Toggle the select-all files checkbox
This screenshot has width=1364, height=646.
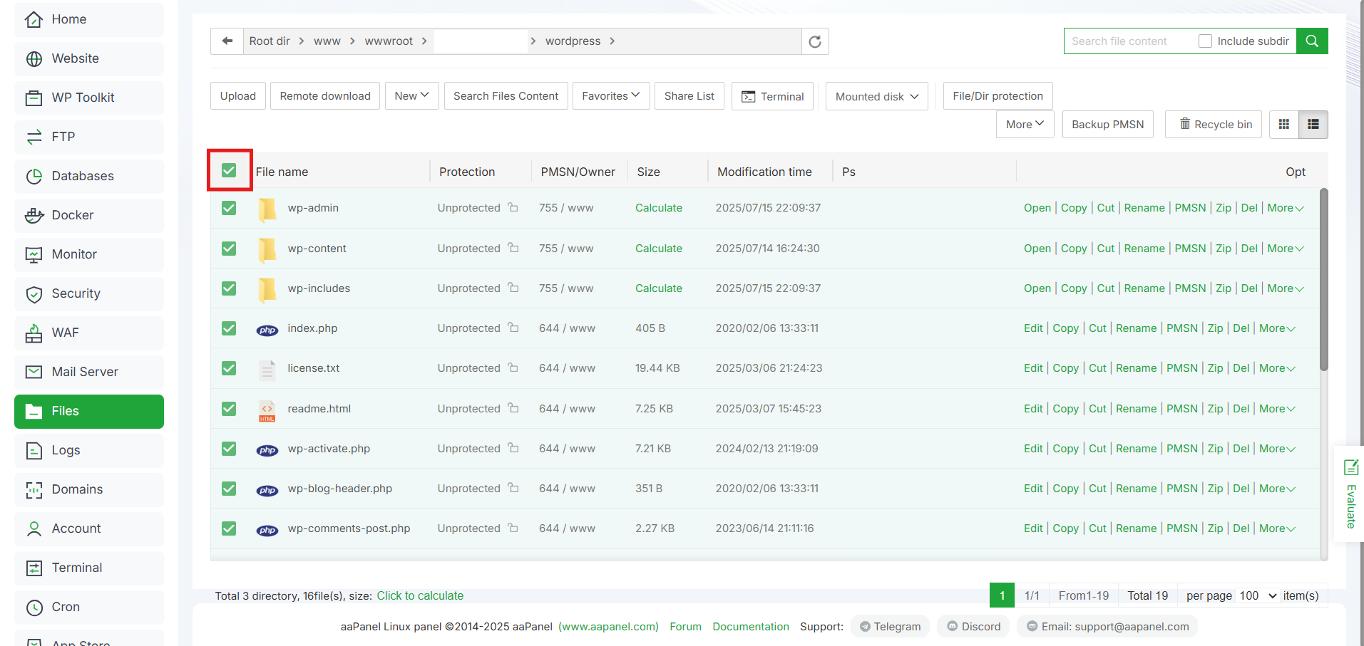(229, 170)
